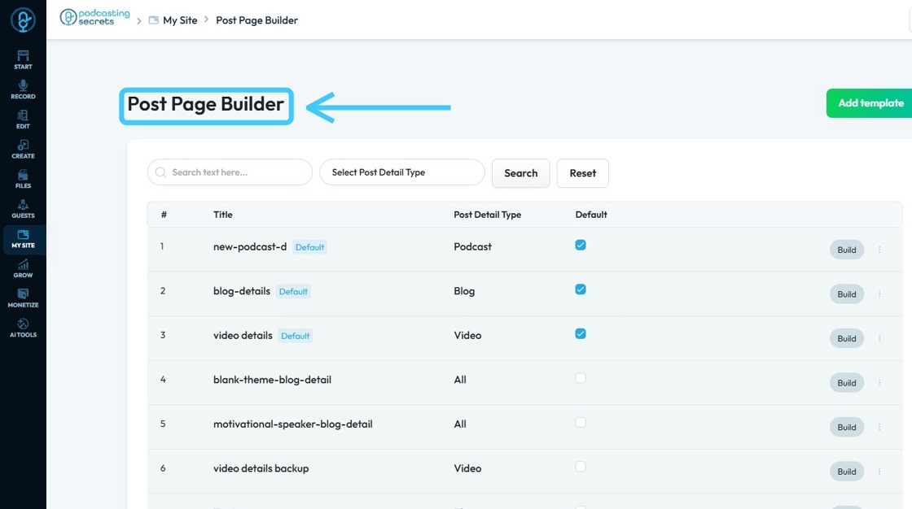Open the Monetize sidebar icon

click(x=23, y=298)
